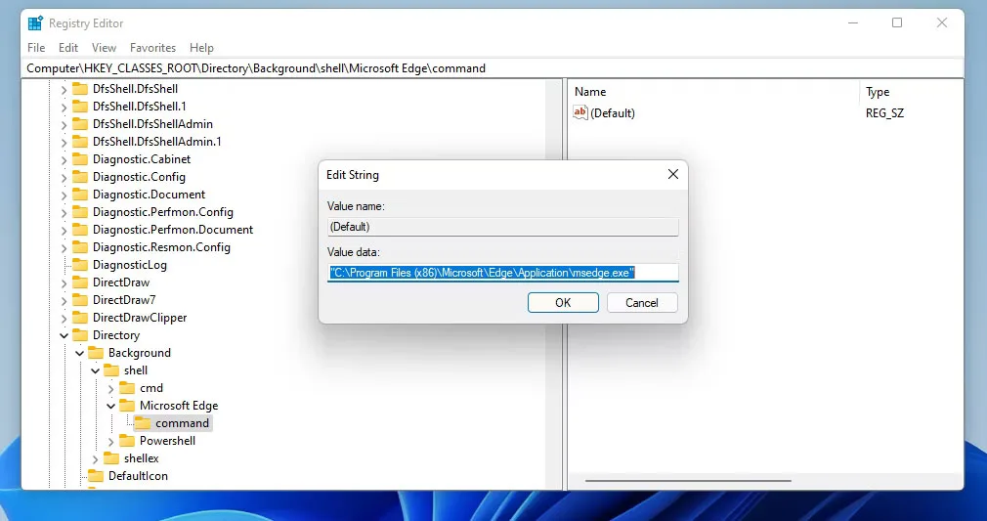This screenshot has height=521, width=987.
Task: Click the folder icon beside Diagnostic.Config
Action: pos(80,177)
